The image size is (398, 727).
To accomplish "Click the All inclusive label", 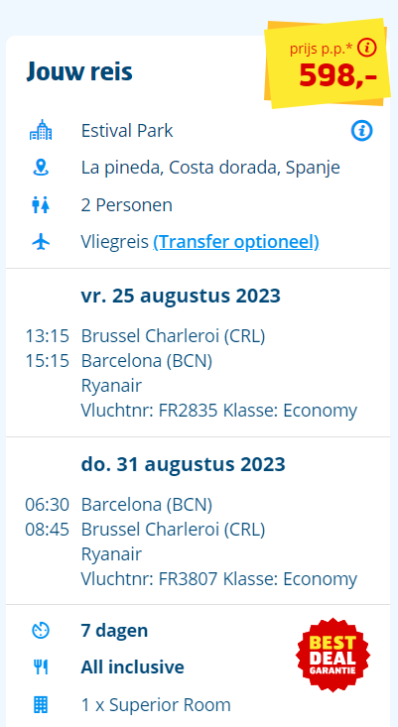I will [133, 667].
